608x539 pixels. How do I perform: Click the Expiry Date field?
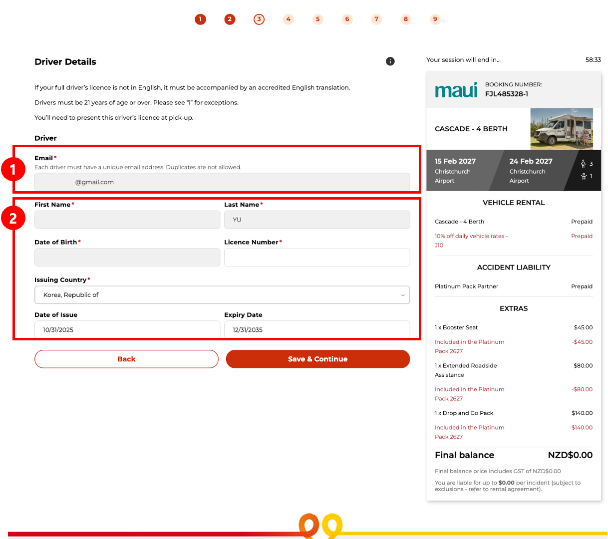pyautogui.click(x=317, y=329)
